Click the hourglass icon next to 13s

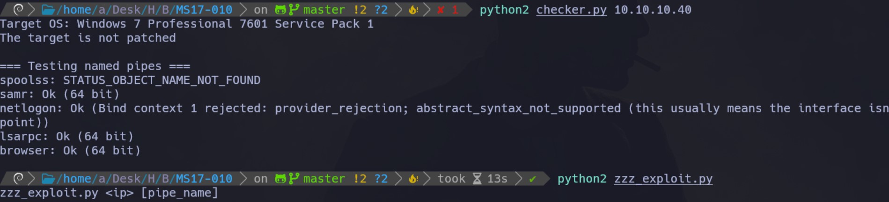coord(477,178)
